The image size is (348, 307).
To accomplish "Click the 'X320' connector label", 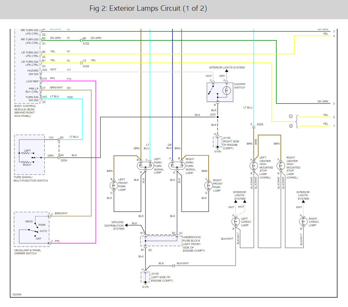I will click(x=260, y=124).
